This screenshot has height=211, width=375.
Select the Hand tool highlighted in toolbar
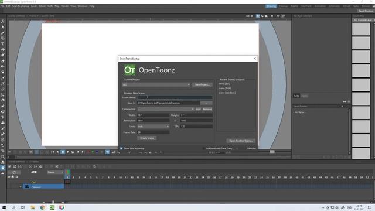pyautogui.click(x=2, y=168)
